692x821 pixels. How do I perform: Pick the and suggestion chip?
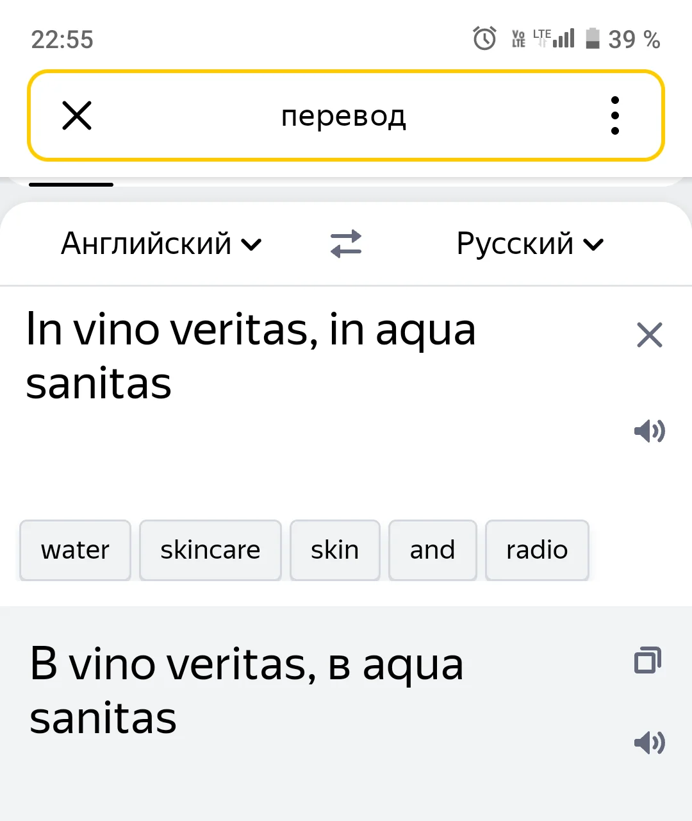432,550
